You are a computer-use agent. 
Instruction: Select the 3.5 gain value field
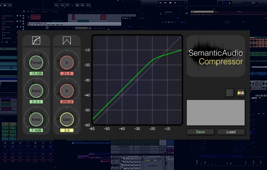tap(67, 130)
